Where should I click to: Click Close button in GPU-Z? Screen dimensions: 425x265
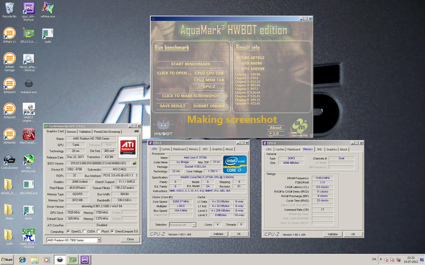click(x=130, y=239)
